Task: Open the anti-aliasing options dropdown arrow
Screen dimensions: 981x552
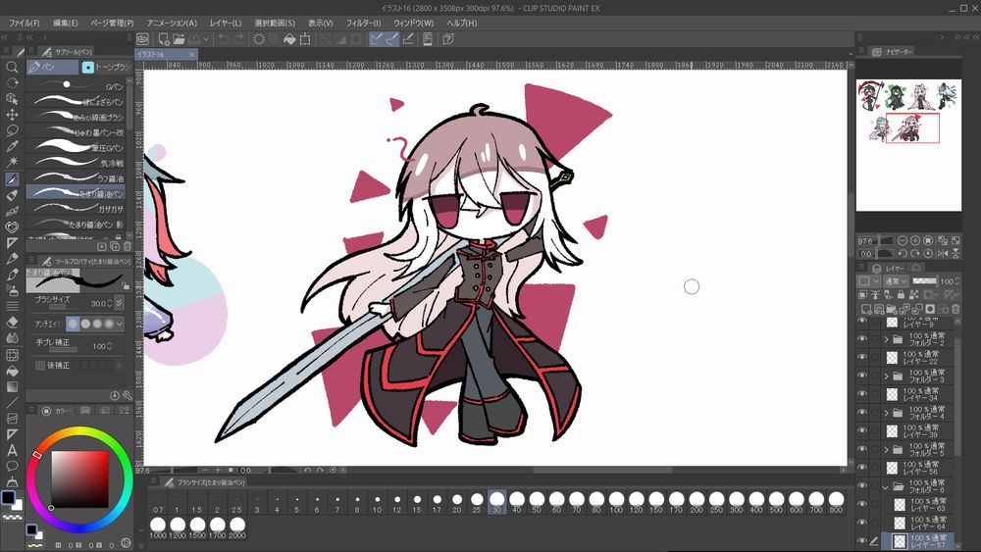Action: [x=120, y=324]
